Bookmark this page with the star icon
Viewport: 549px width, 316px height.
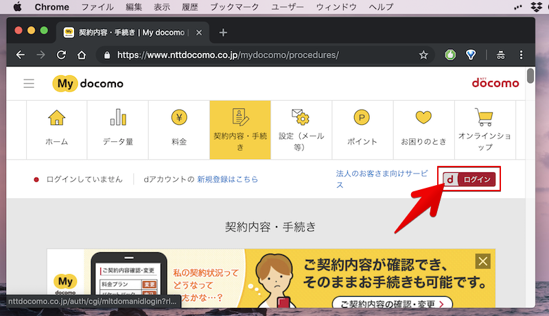pyautogui.click(x=423, y=55)
